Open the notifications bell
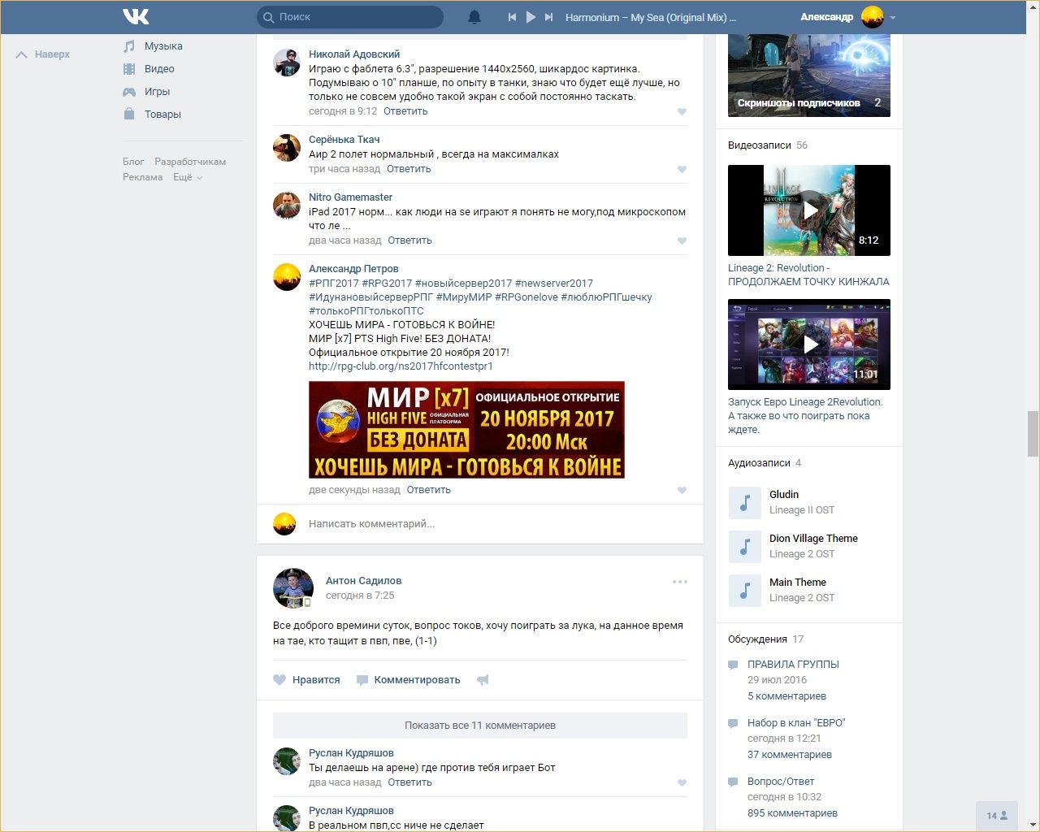The height and width of the screenshot is (832, 1040). pos(474,17)
